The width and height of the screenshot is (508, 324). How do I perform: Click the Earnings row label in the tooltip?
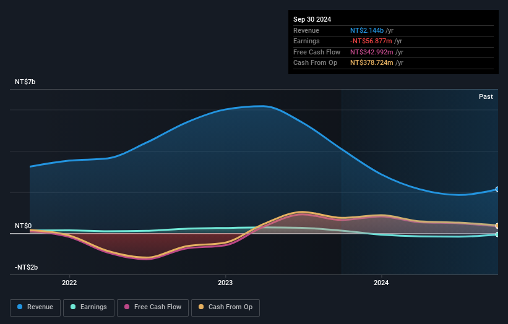[306, 41]
